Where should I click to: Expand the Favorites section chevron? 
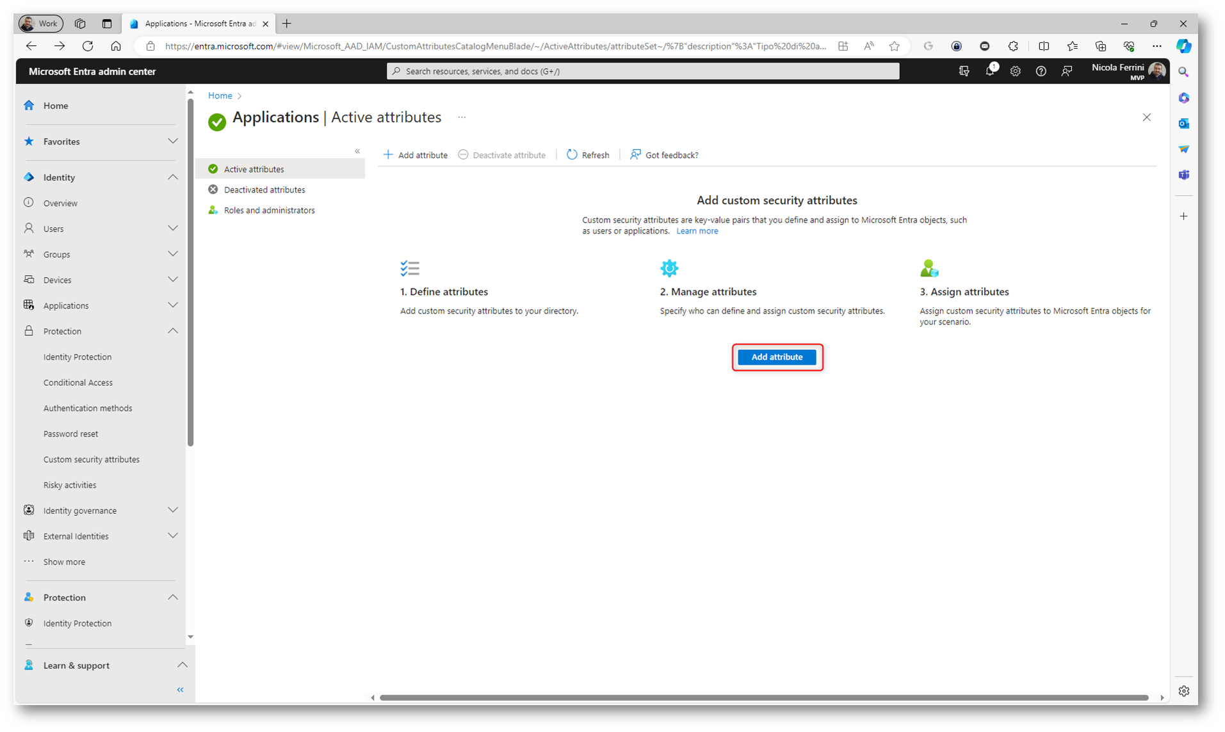point(172,141)
